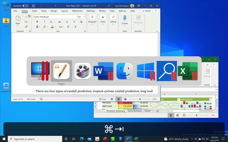Open the File menu in Word
Image resolution: width=228 pixels, height=142 pixels.
[15, 11]
